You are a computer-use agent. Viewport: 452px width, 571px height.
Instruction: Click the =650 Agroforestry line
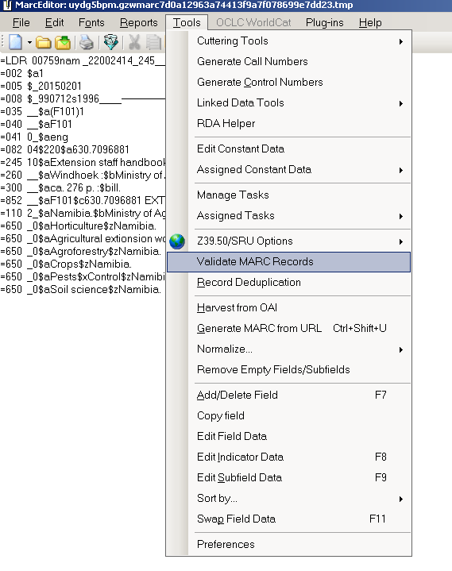pos(80,252)
